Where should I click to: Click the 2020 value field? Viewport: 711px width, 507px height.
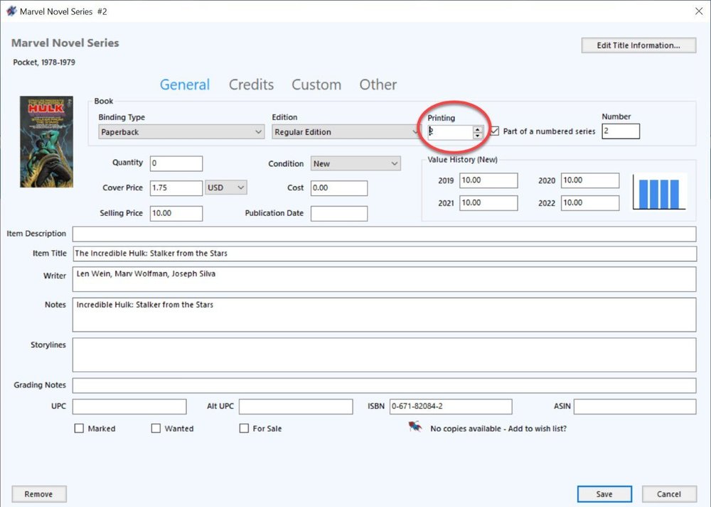coord(590,180)
